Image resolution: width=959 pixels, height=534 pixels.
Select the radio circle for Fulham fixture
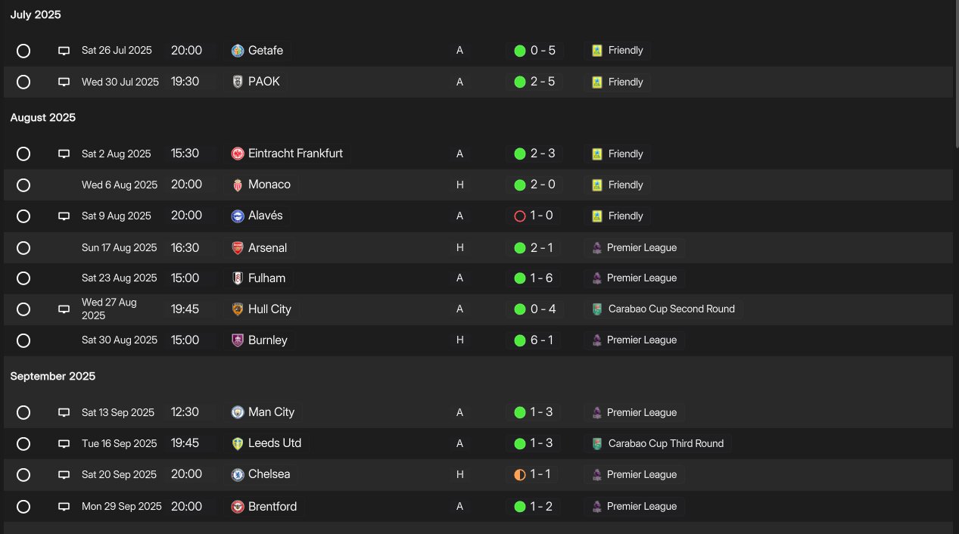pyautogui.click(x=23, y=278)
